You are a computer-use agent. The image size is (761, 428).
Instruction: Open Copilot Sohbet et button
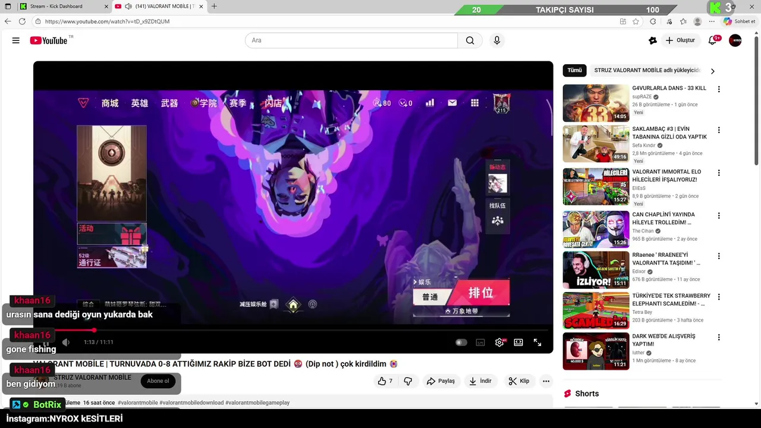pos(740,21)
